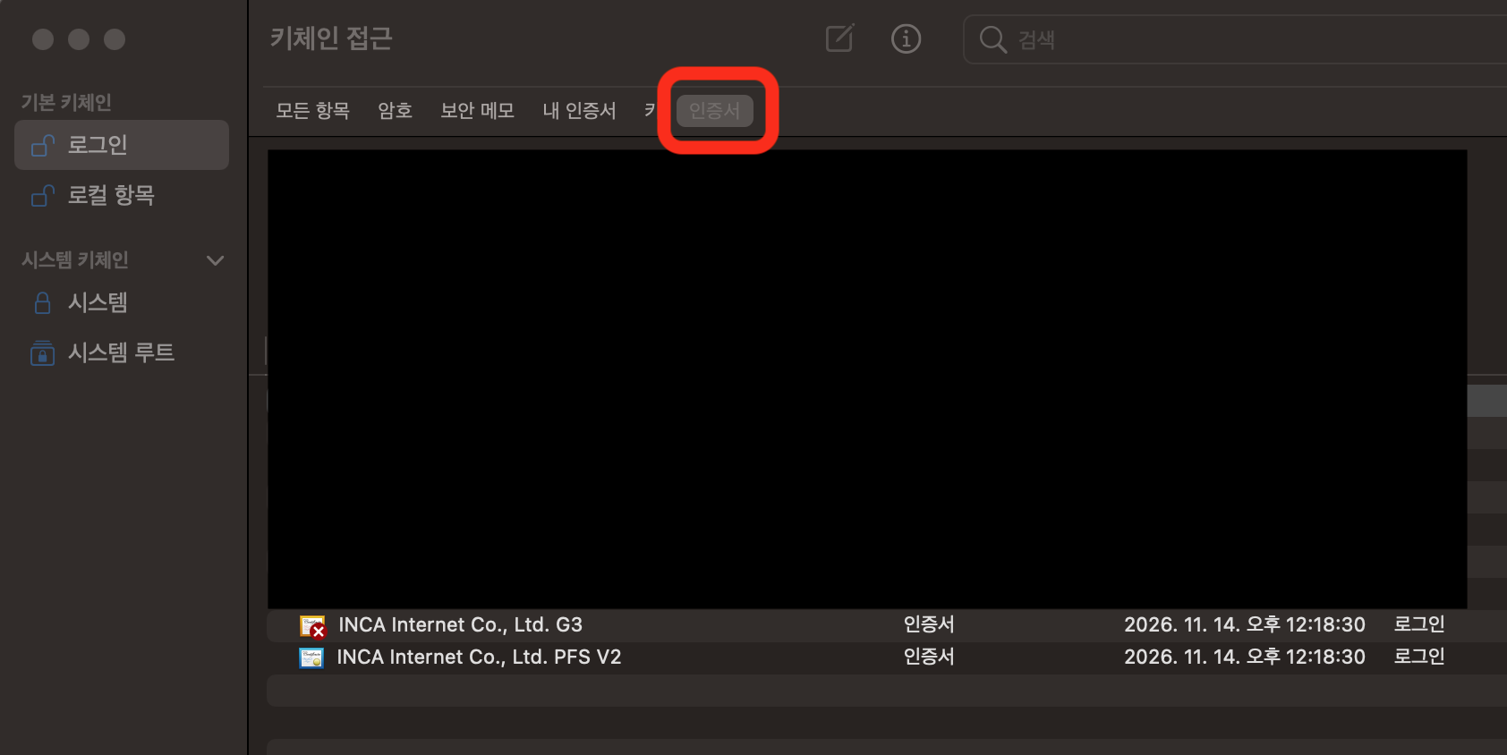The image size is (1507, 755).
Task: Switch to the 보안 메모 tab
Action: coord(477,111)
